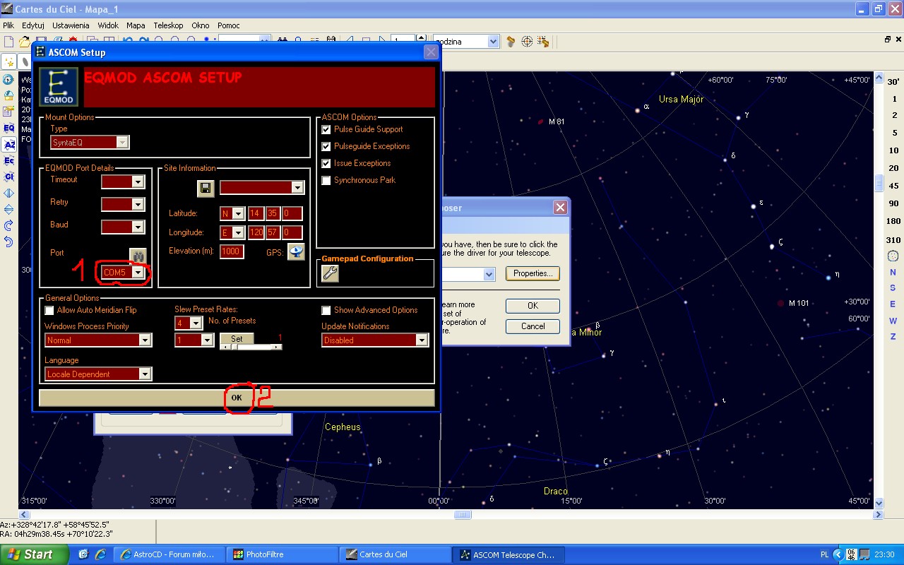
Task: Open the Plik menu
Action: tap(8, 25)
